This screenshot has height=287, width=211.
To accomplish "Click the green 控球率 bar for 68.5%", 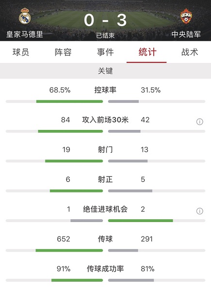I will pos(69,101).
